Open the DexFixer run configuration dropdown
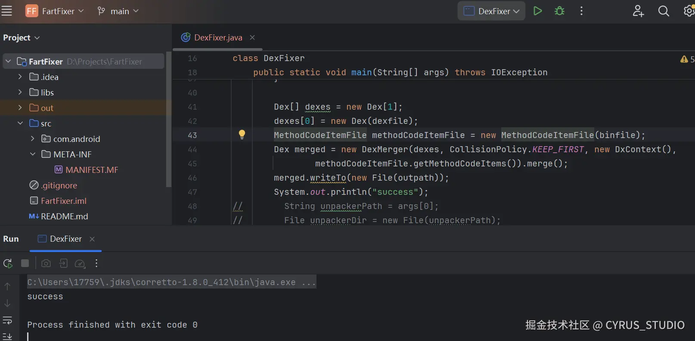The height and width of the screenshot is (341, 695). (x=491, y=11)
